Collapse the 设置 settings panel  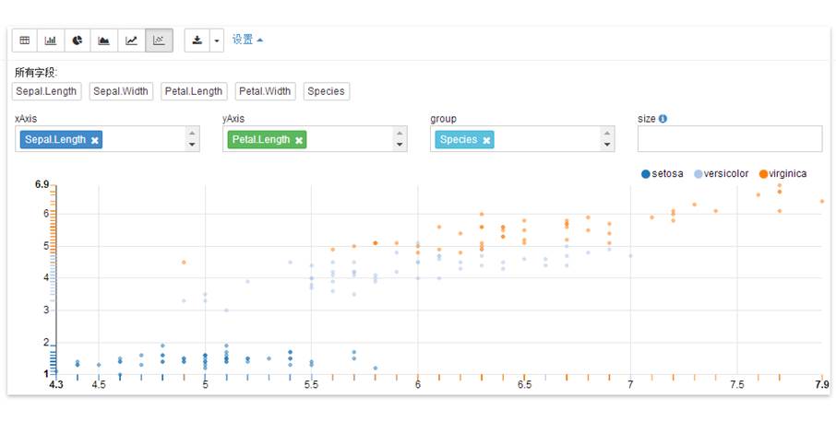pos(247,40)
